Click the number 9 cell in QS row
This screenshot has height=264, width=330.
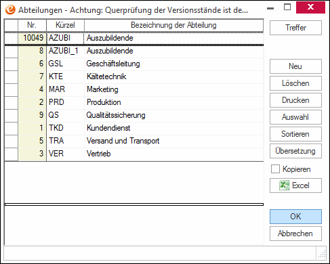32,115
